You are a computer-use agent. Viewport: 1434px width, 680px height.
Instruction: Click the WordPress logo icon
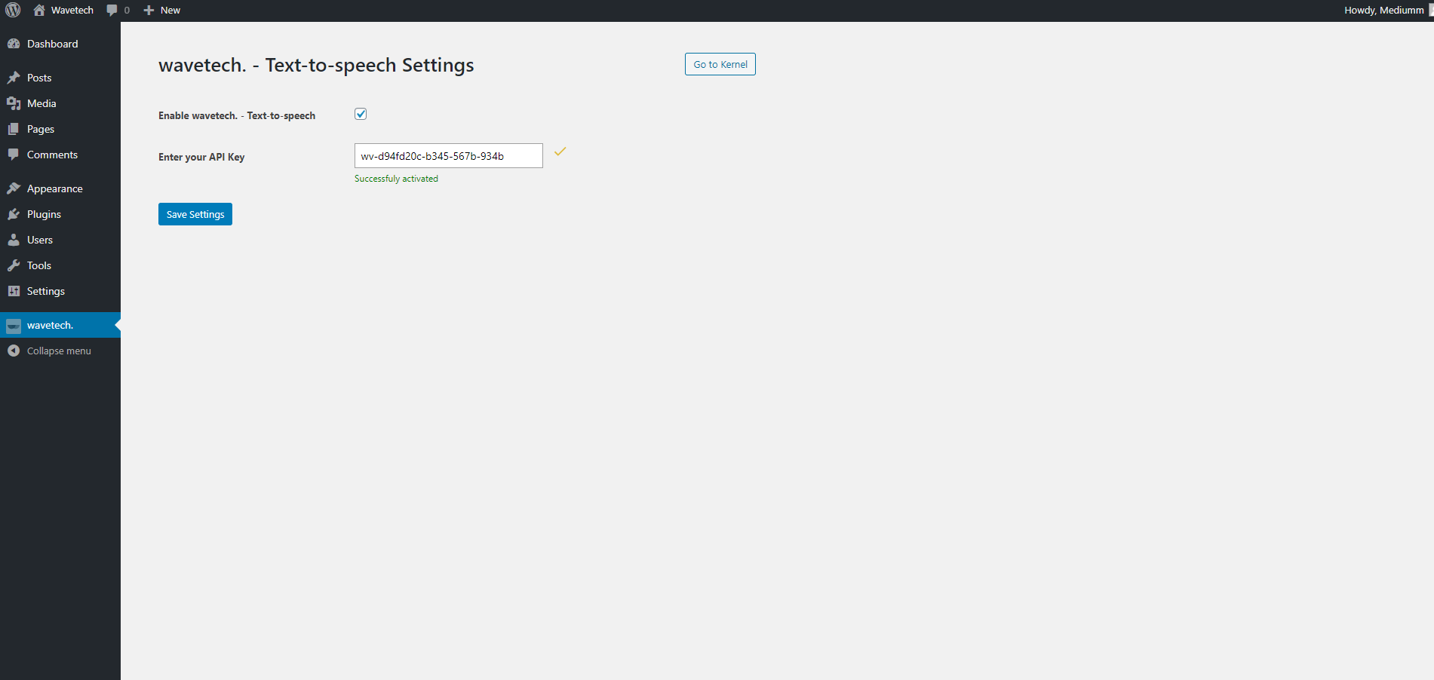click(x=13, y=10)
